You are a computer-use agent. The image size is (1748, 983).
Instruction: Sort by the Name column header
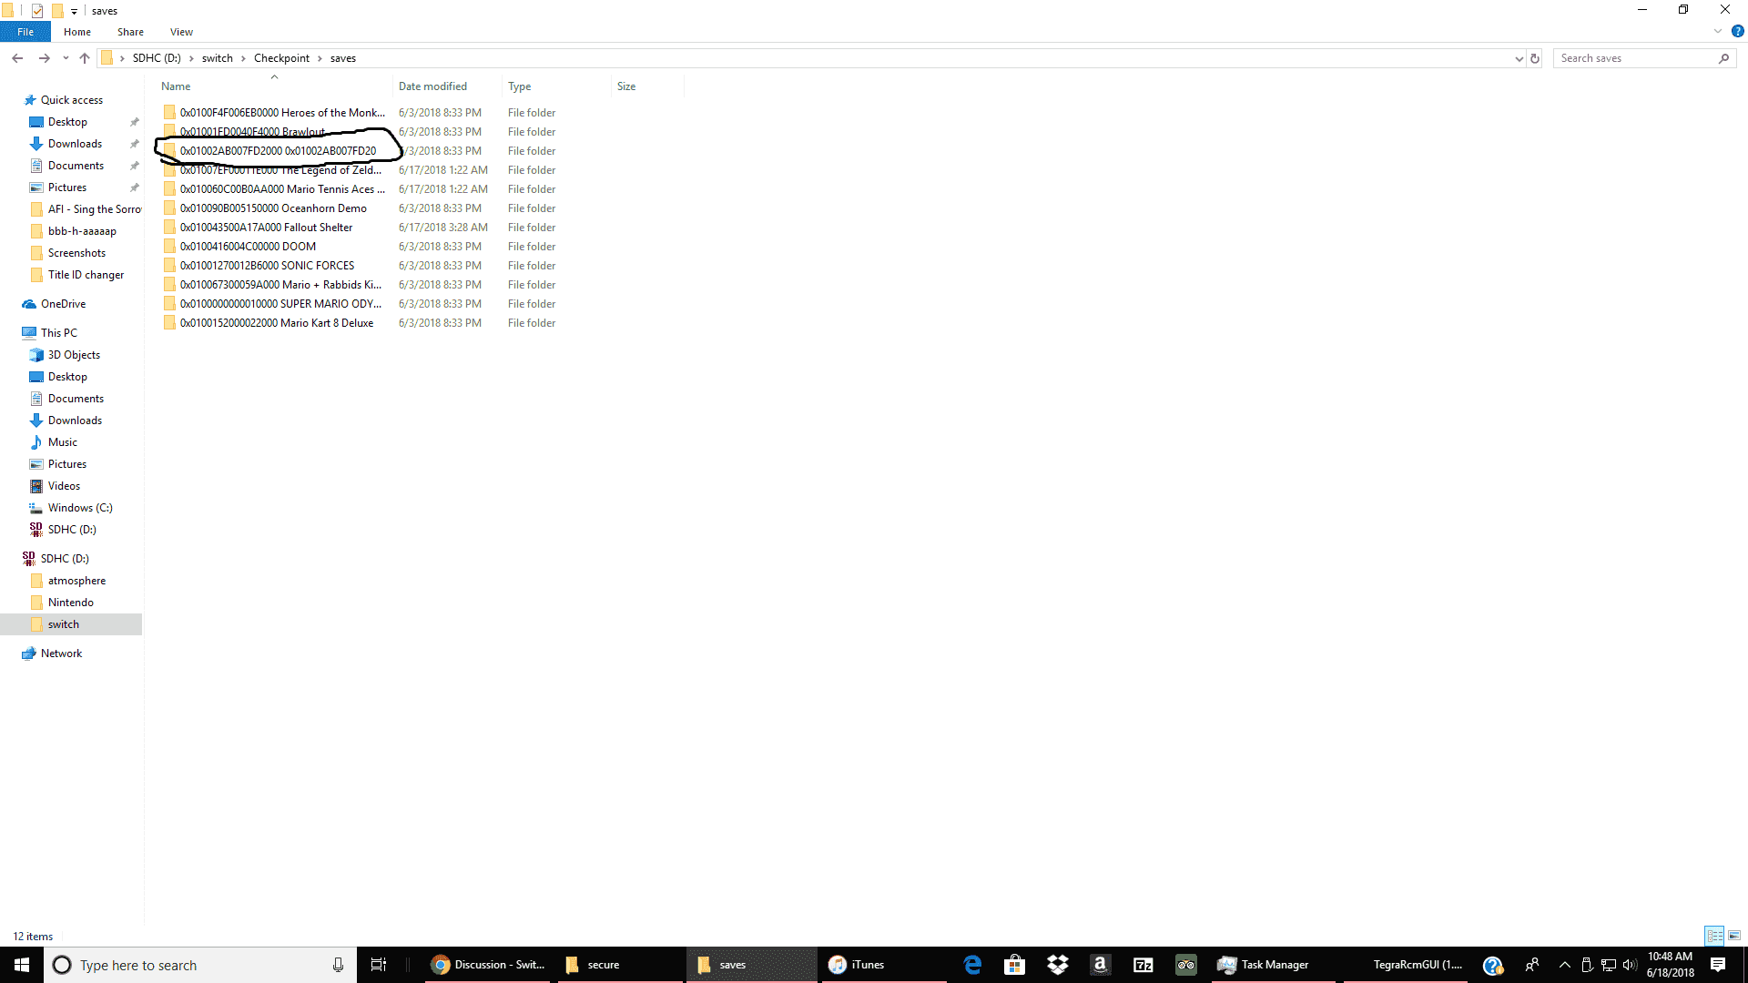(274, 86)
